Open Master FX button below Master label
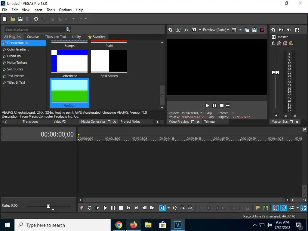 coord(273,43)
